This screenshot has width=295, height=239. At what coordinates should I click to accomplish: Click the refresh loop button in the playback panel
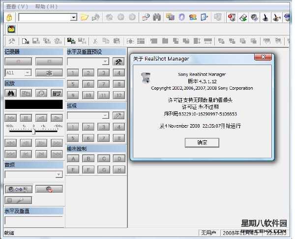(x=41, y=93)
